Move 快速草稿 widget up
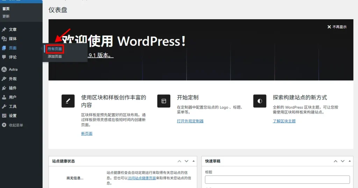The height and width of the screenshot is (188, 358). 335,161
